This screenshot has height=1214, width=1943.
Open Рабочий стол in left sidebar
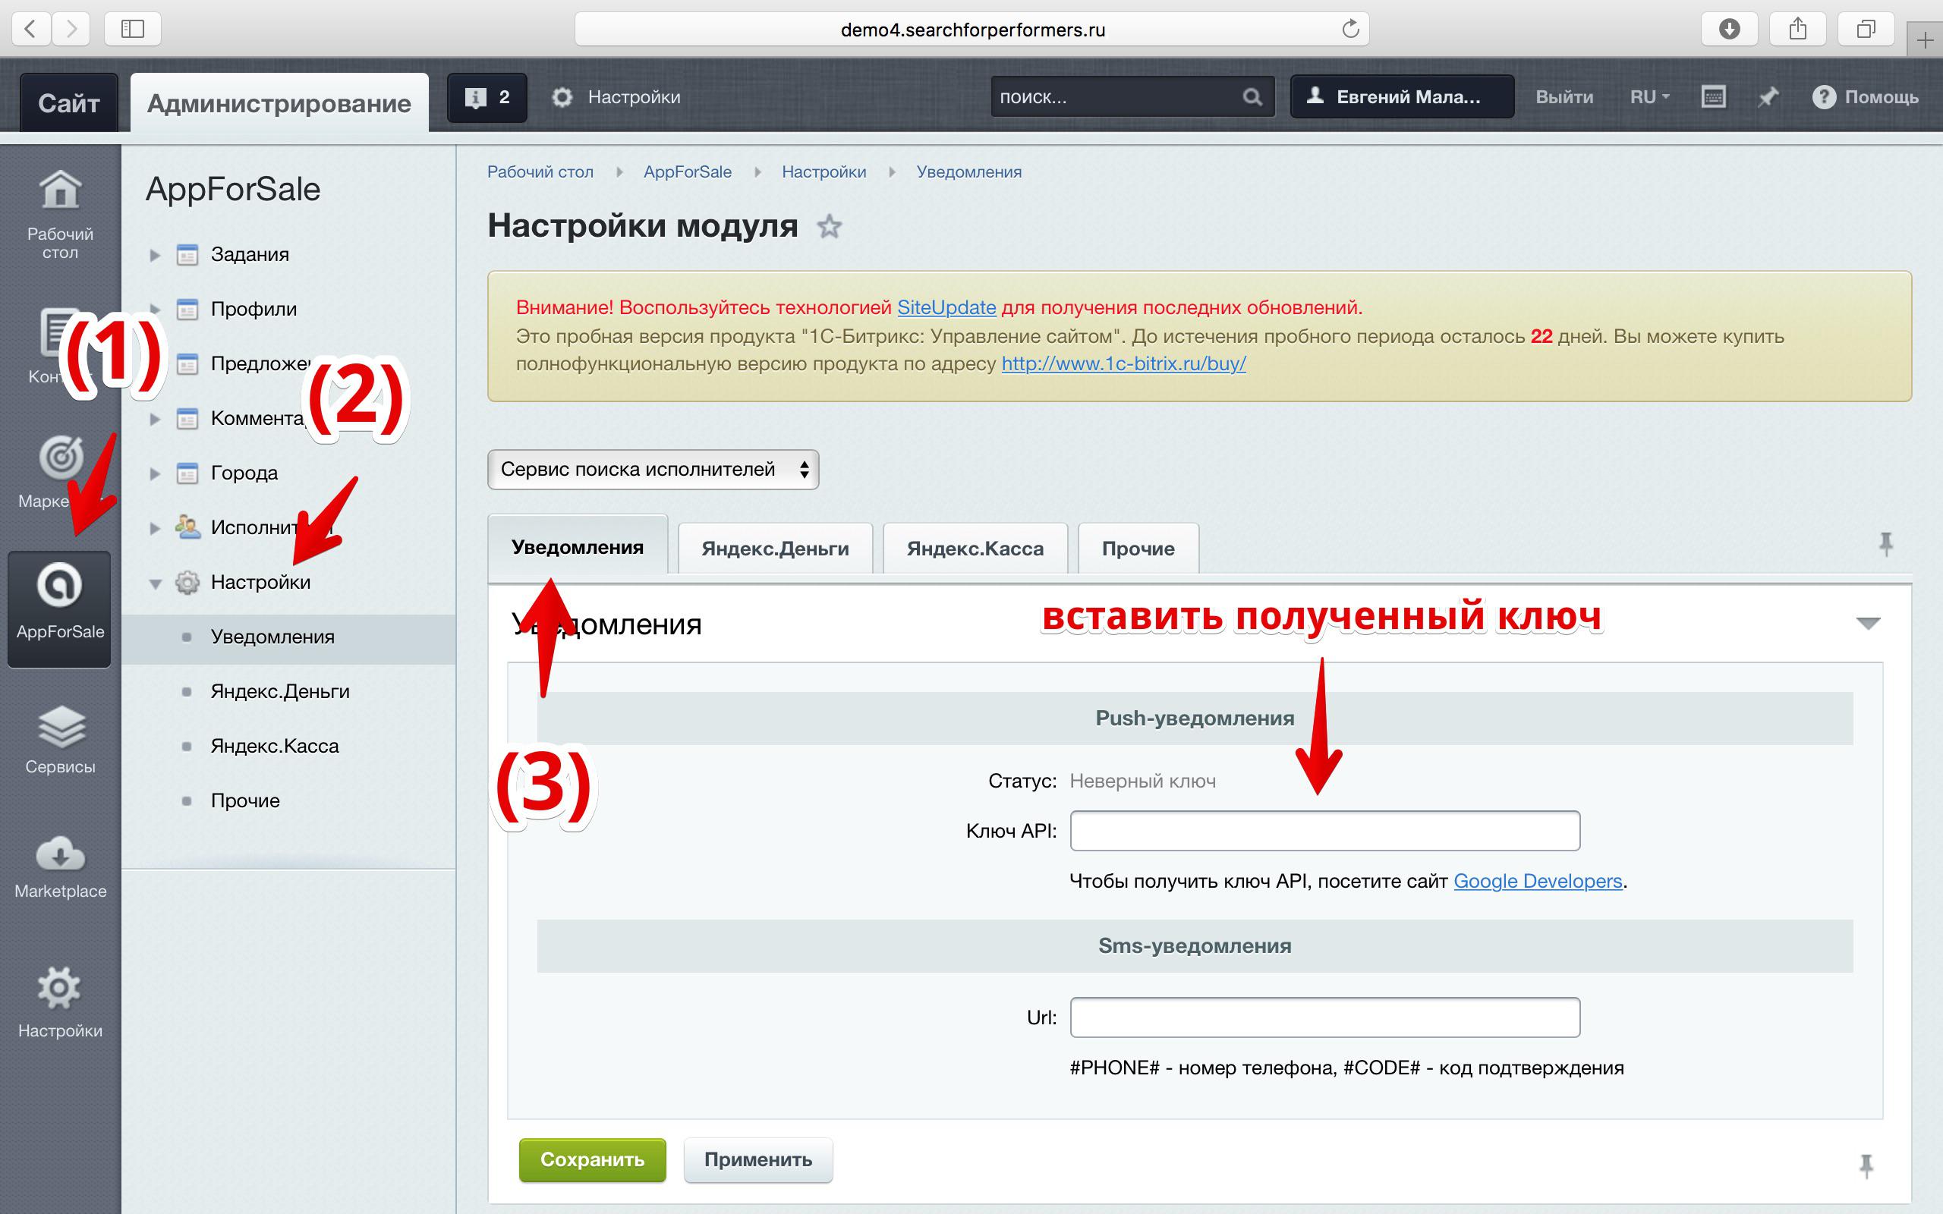(x=60, y=215)
